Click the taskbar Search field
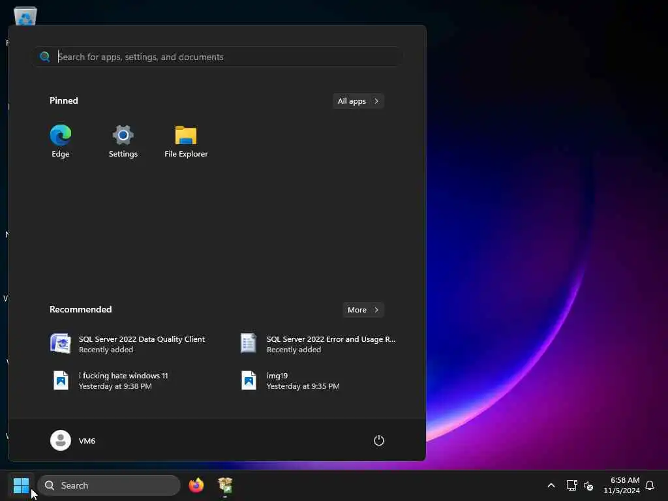The width and height of the screenshot is (668, 501). pos(109,485)
